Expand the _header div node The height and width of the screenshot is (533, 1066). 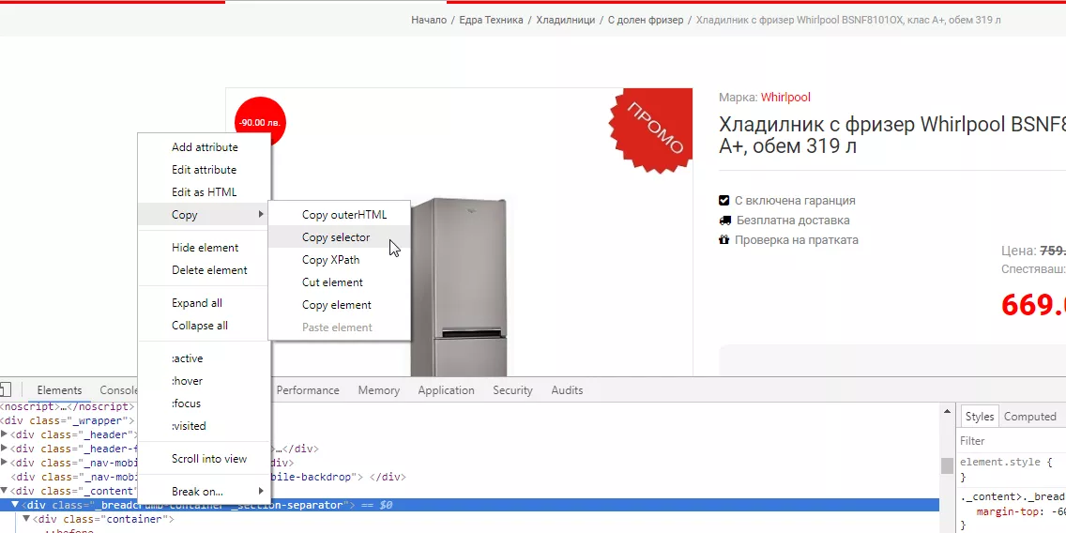4,434
